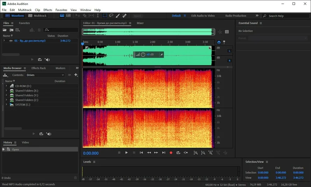Toggle the Loop Playback button
Screen dimensions: 311x187
click(178, 153)
